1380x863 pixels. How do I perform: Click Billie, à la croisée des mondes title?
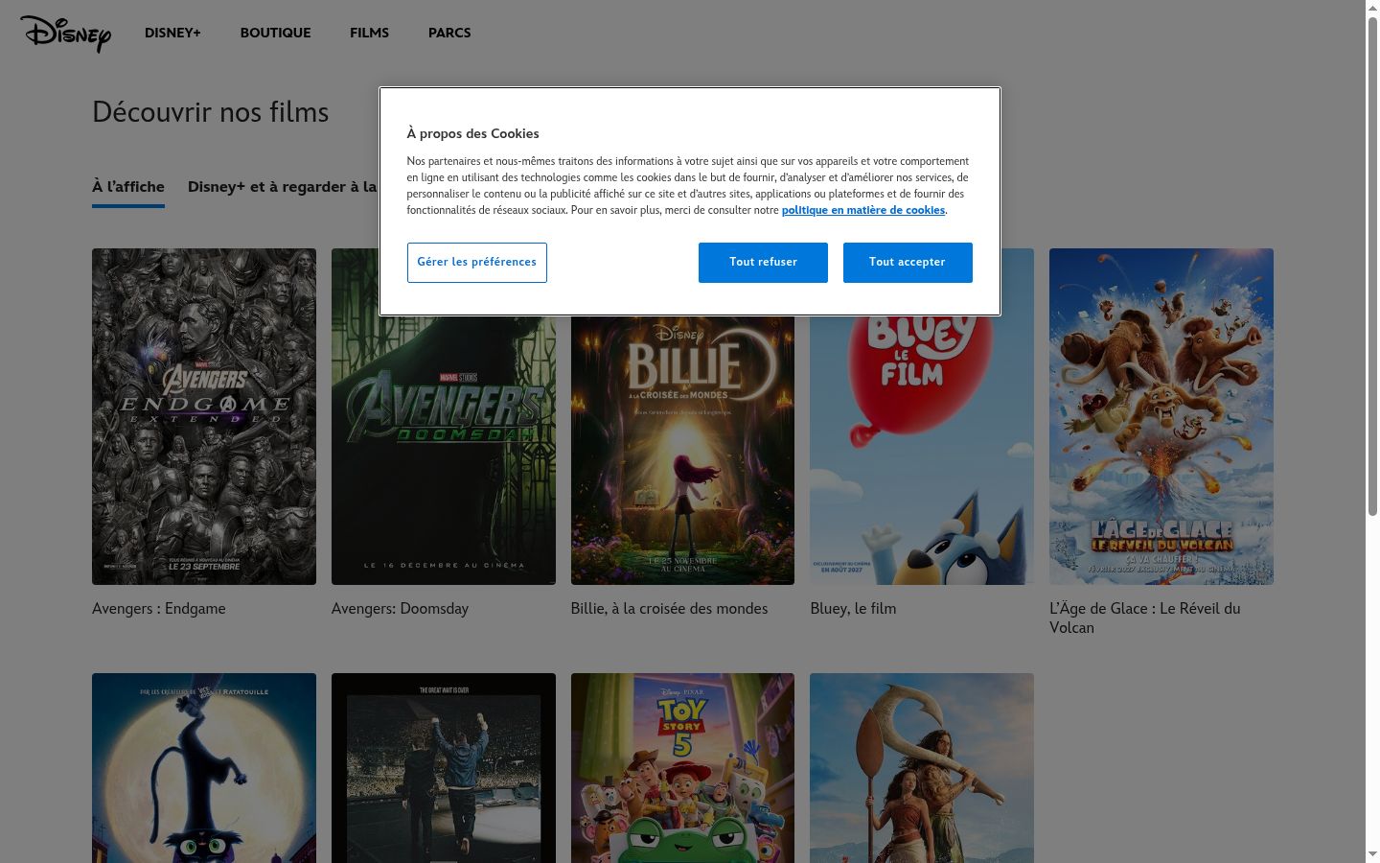pos(669,609)
